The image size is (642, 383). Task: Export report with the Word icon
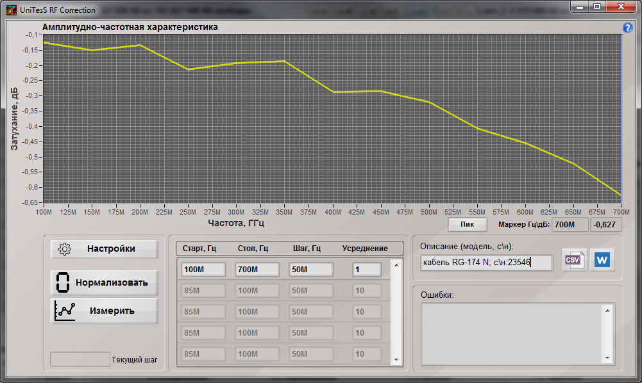pyautogui.click(x=602, y=260)
